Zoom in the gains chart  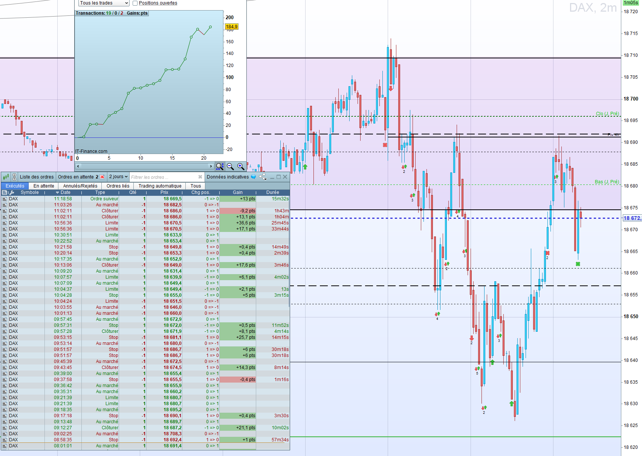[241, 166]
